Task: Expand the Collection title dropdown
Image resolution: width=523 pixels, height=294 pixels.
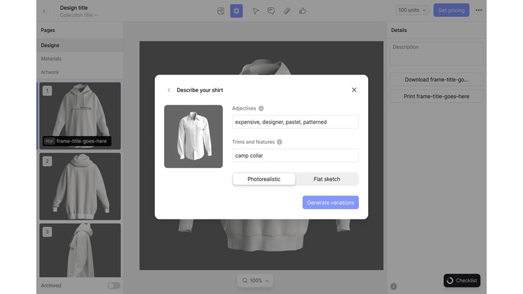Action: point(78,15)
